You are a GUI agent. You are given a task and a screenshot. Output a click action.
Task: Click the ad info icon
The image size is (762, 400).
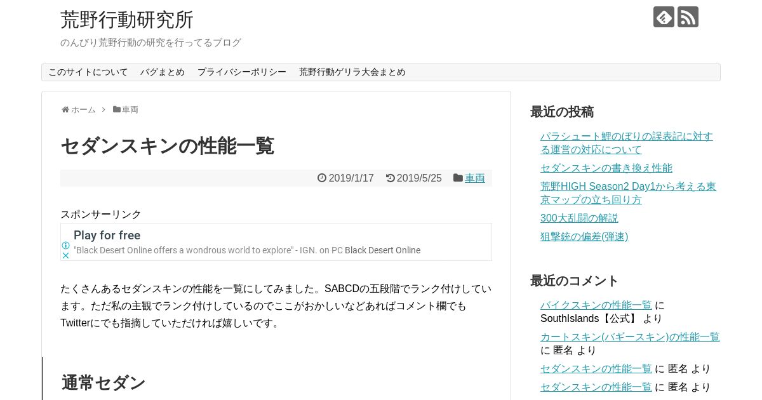tap(65, 245)
